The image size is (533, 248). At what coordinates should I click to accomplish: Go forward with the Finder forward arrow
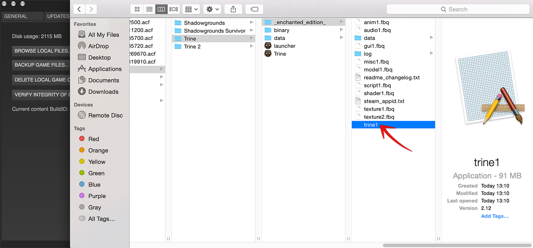91,9
